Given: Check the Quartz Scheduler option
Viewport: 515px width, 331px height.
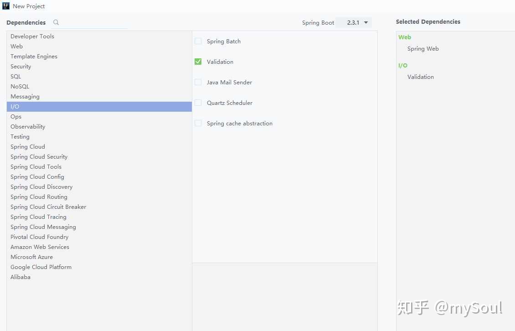Looking at the screenshot, I should [x=198, y=103].
